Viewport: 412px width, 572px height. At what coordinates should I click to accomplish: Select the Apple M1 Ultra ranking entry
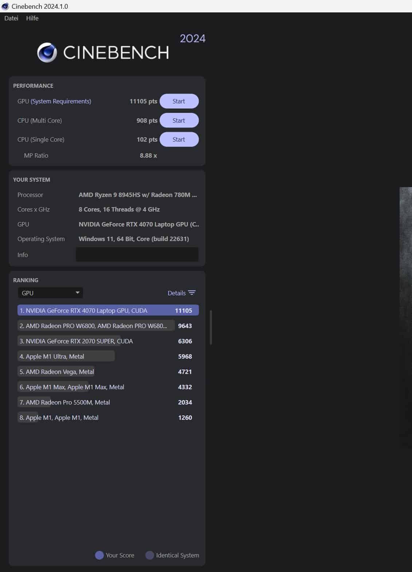click(66, 356)
